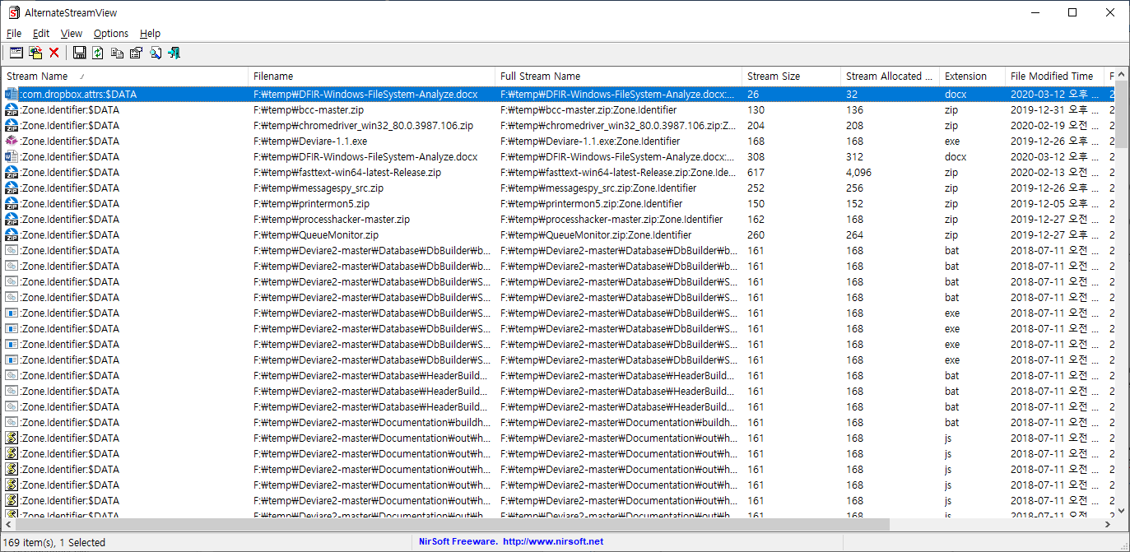Open the Properties toolbar icon
The width and height of the screenshot is (1130, 552).
(x=137, y=53)
